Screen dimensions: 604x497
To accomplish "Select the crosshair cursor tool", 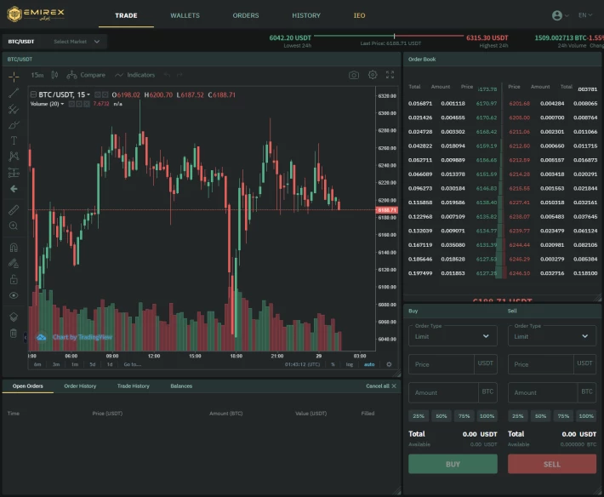I will (14, 77).
